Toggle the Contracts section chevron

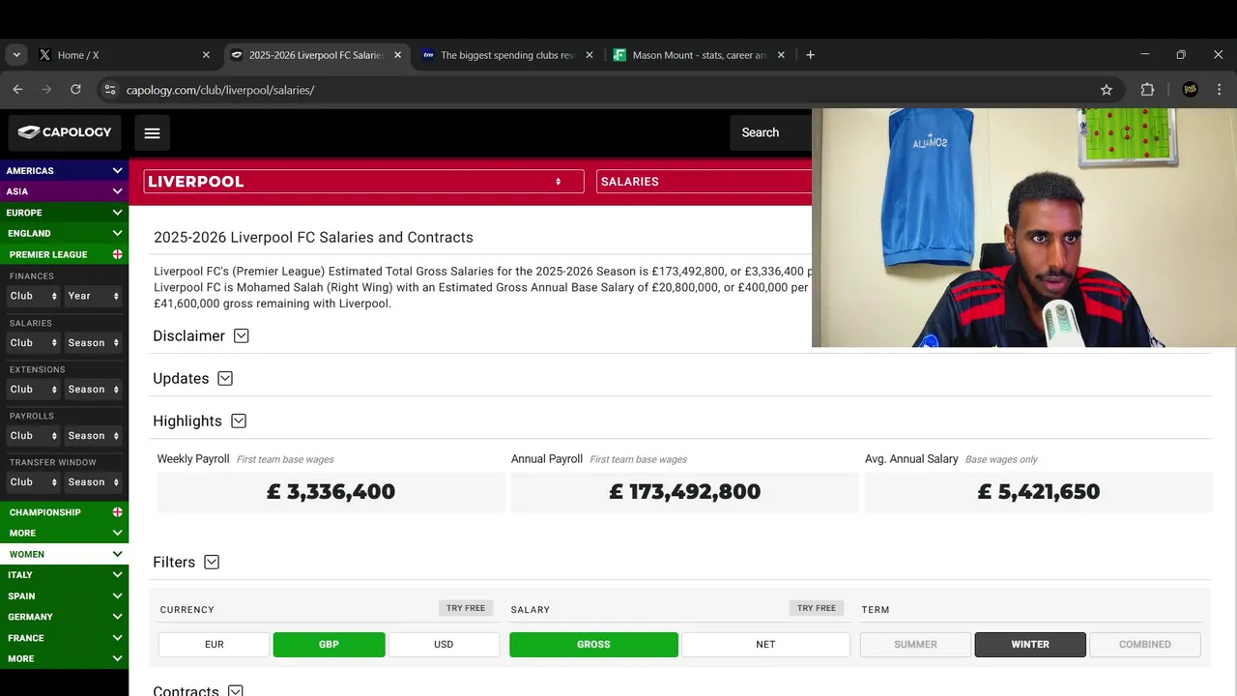[235, 691]
